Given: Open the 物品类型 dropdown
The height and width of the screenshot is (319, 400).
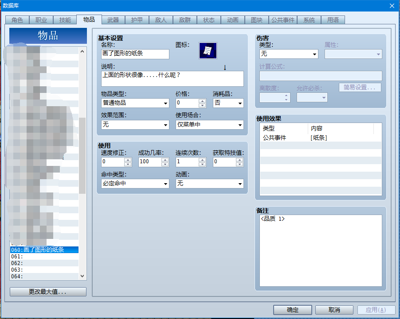Looking at the screenshot, I should click(135, 103).
